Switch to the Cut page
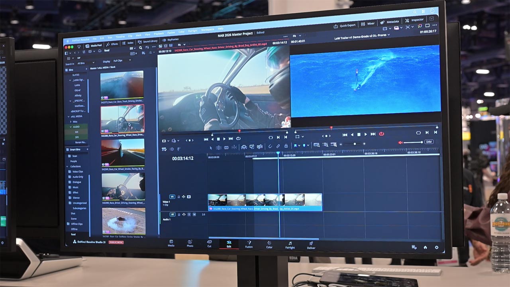The image size is (510, 287). point(209,244)
